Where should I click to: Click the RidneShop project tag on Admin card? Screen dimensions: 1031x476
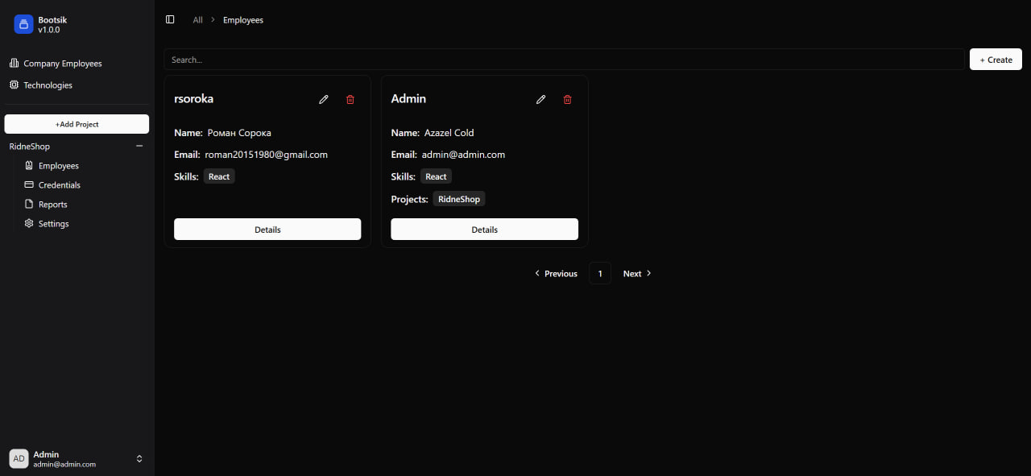point(459,199)
